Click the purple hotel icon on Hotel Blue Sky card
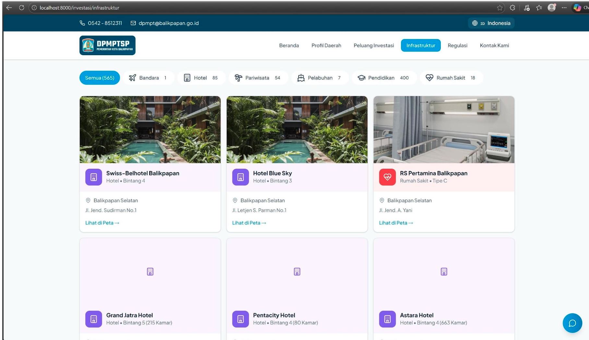Image resolution: width=589 pixels, height=340 pixels. coord(241,177)
